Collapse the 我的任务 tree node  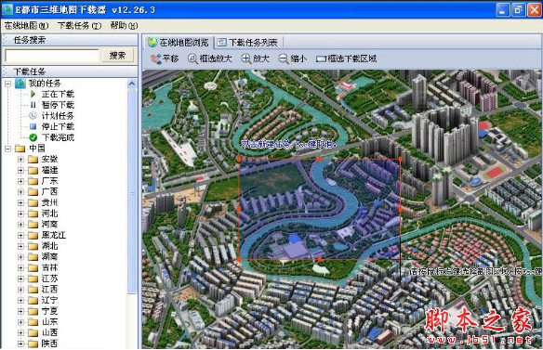[x=8, y=84]
